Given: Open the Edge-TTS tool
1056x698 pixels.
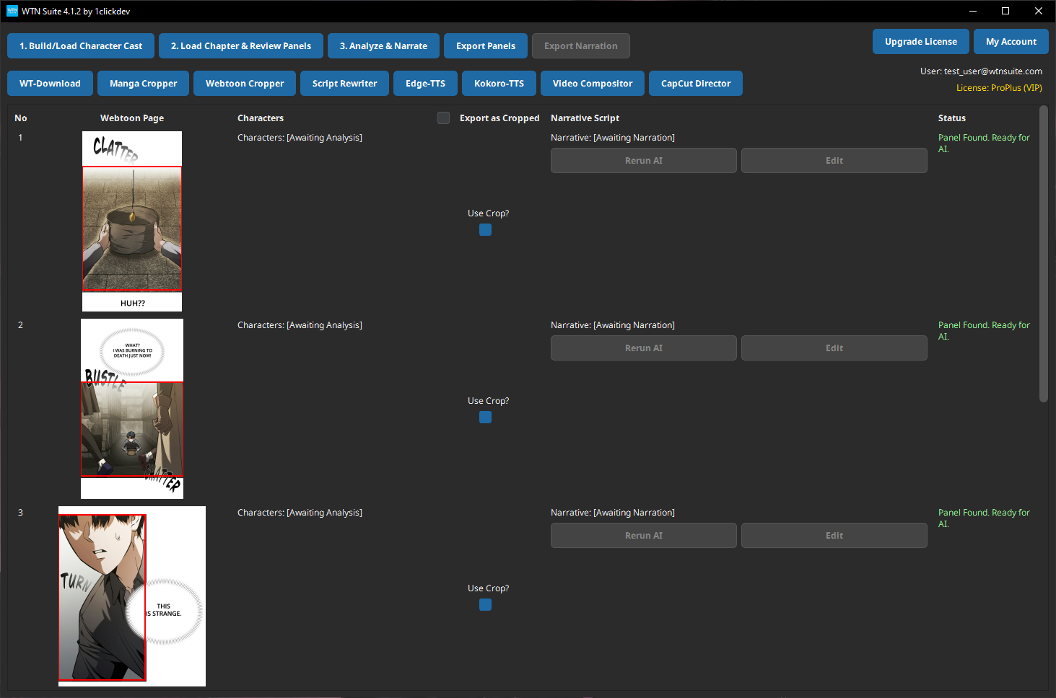Looking at the screenshot, I should click(425, 83).
